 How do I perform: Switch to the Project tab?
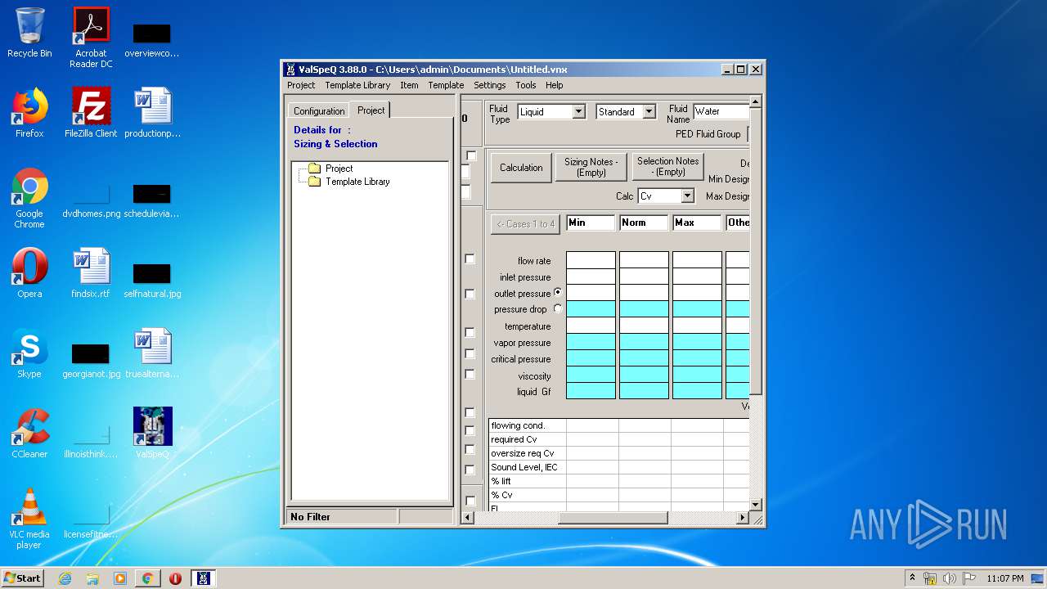pyautogui.click(x=371, y=110)
